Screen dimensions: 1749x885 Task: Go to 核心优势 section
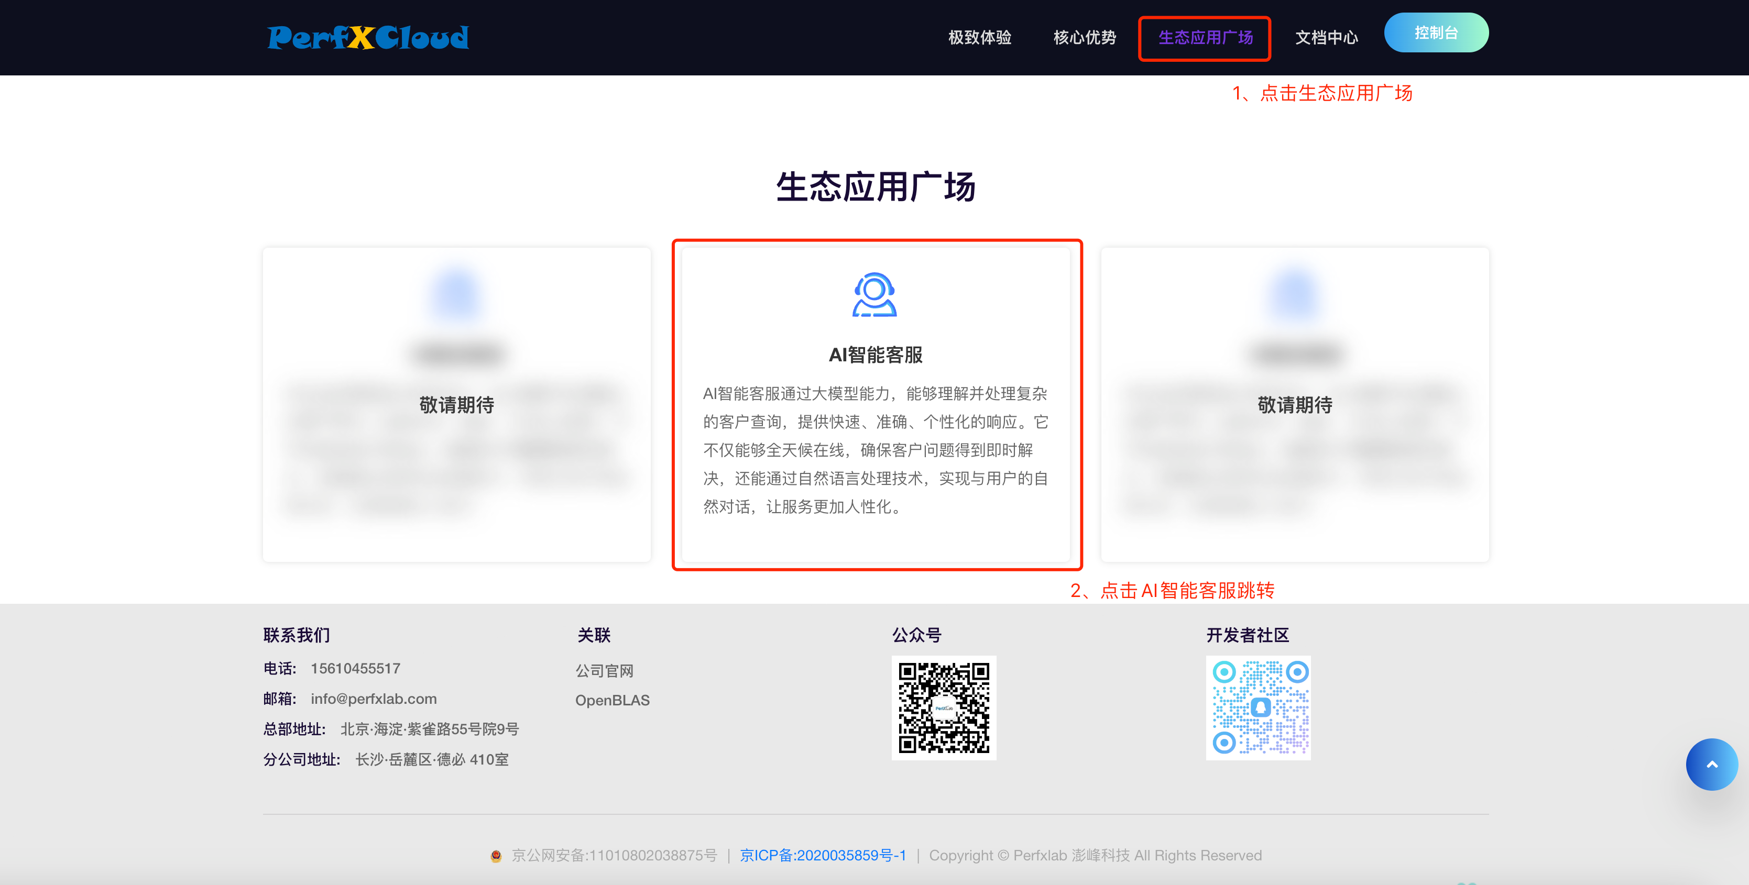(x=1084, y=37)
